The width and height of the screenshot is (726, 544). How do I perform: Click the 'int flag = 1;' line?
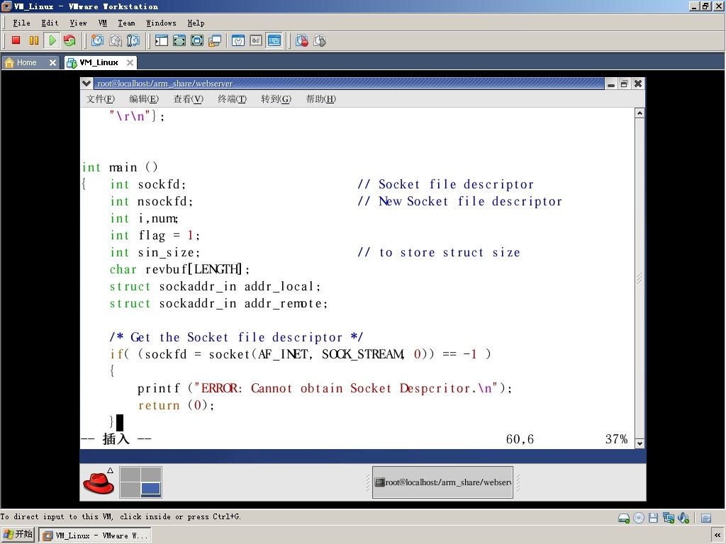pyautogui.click(x=155, y=235)
